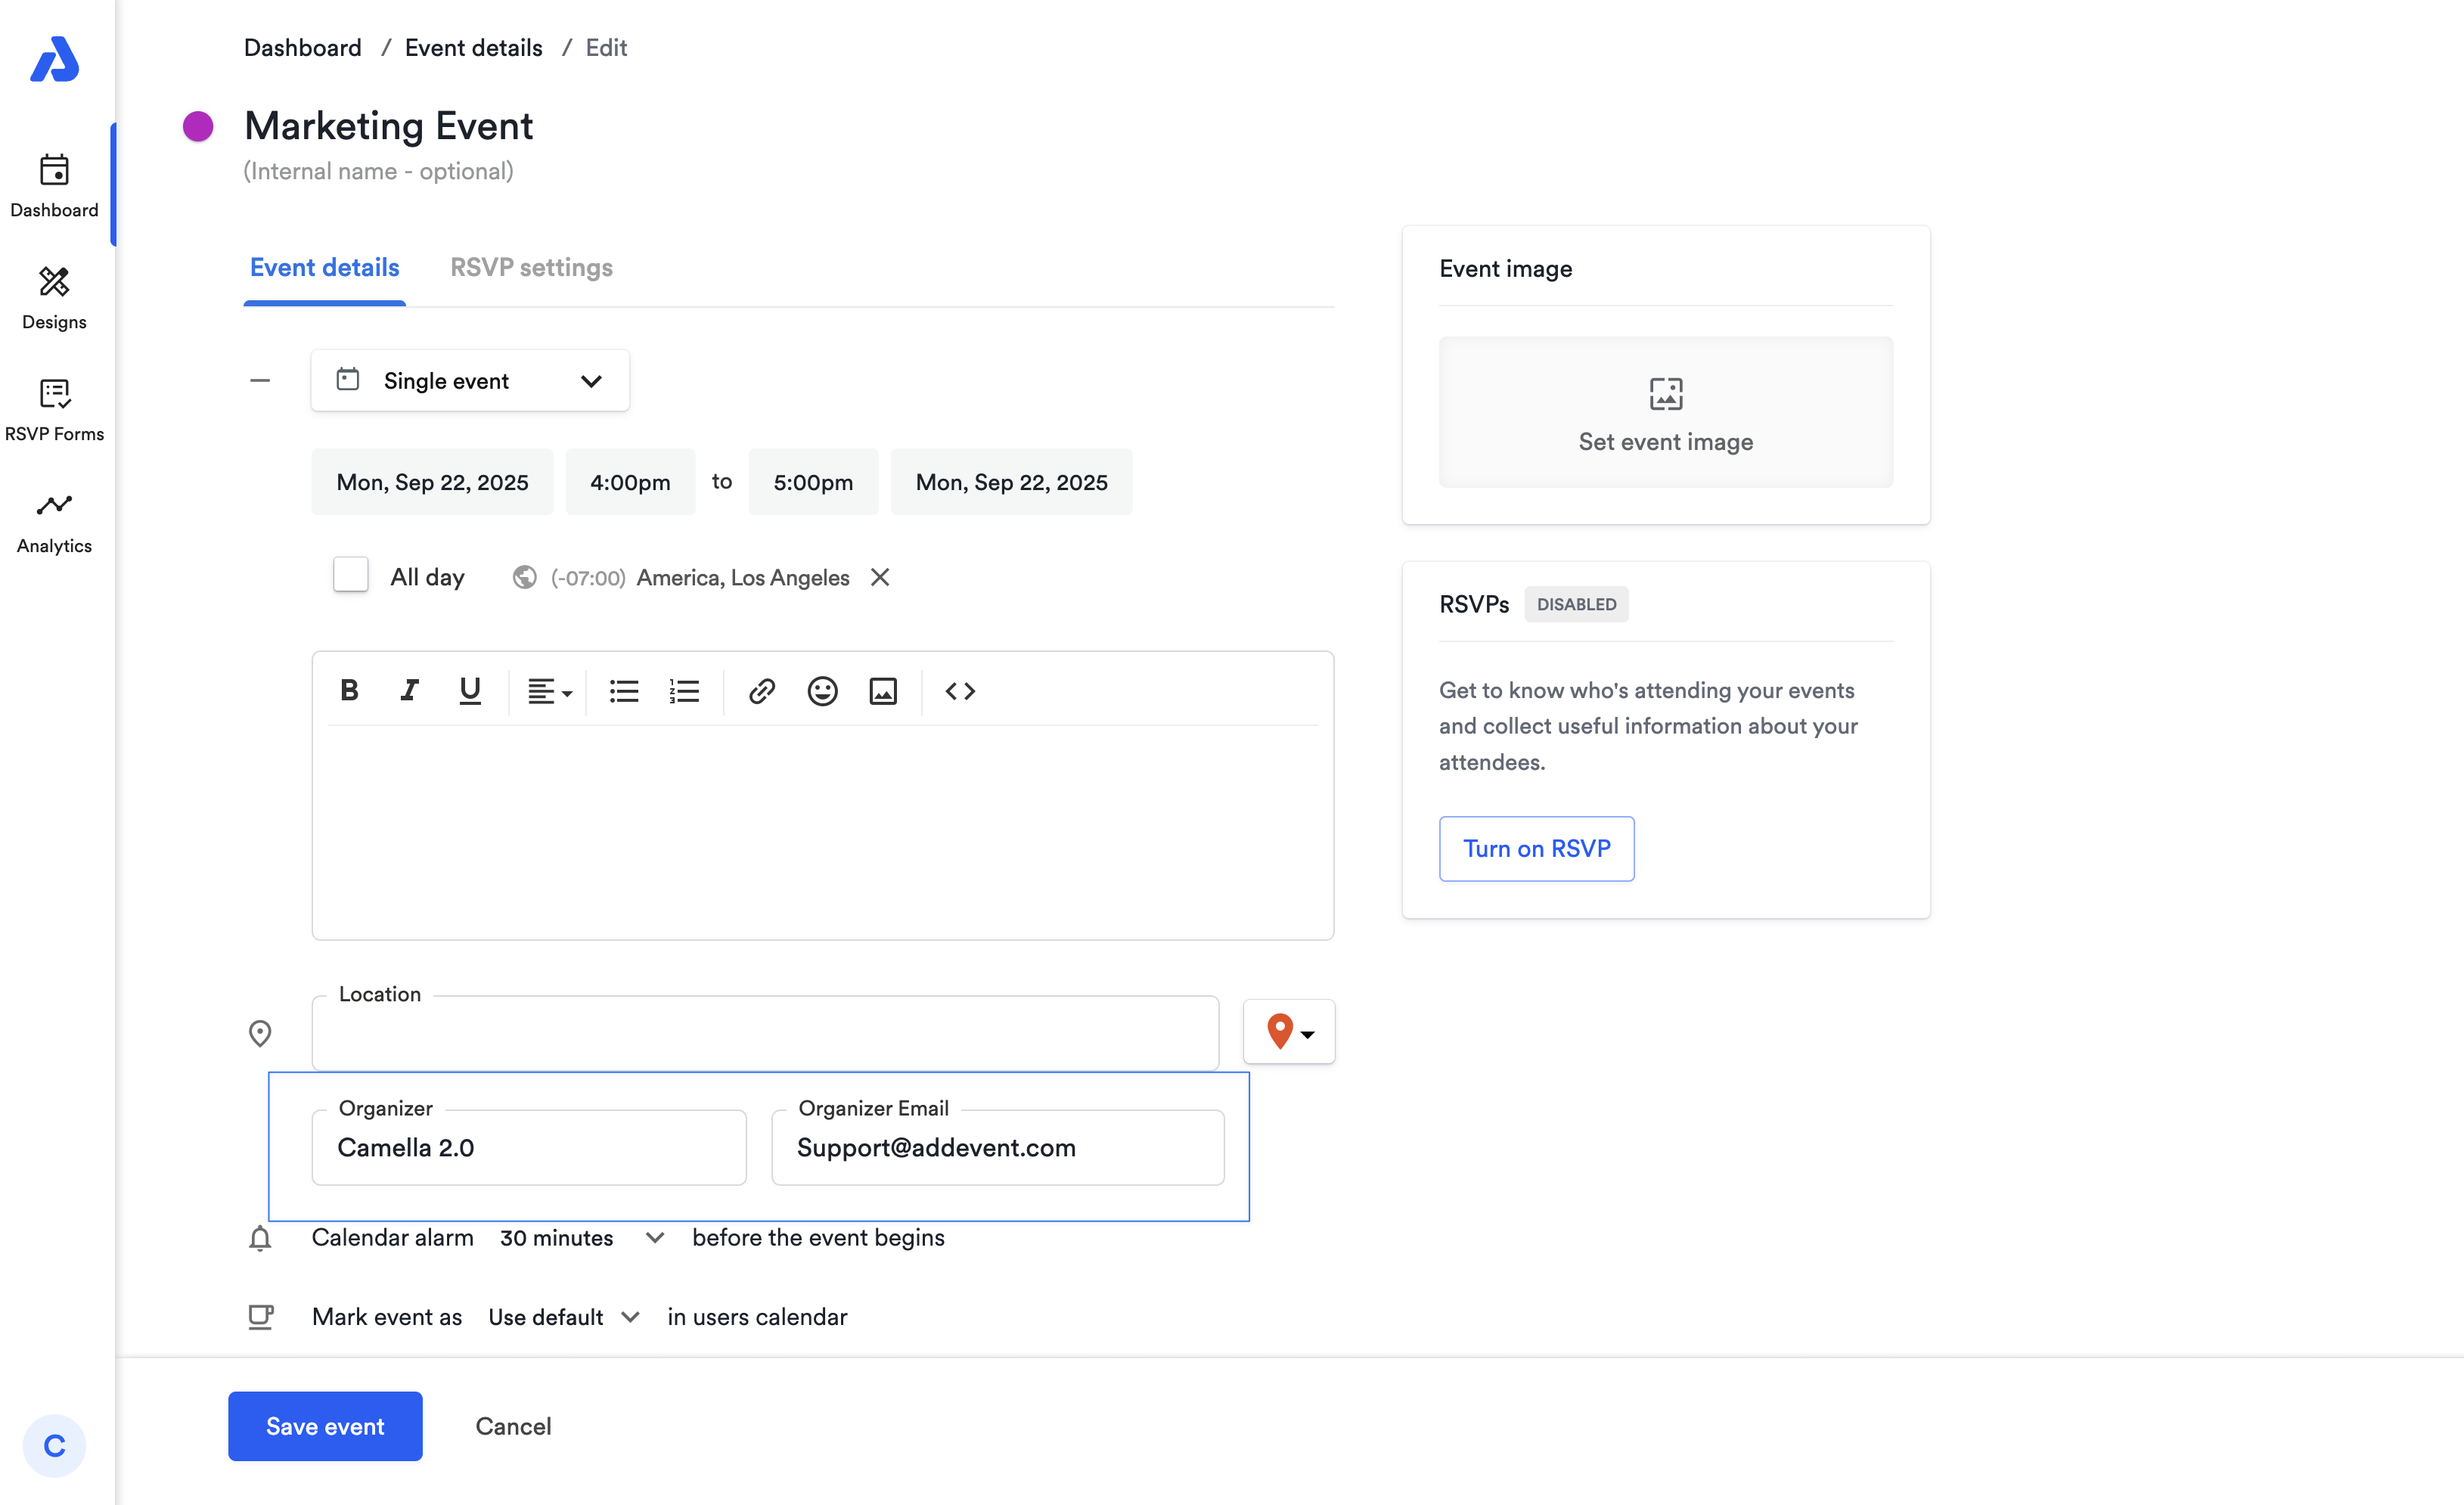Change the purple event color dot
Screen dimensions: 2464x1505
click(x=198, y=126)
